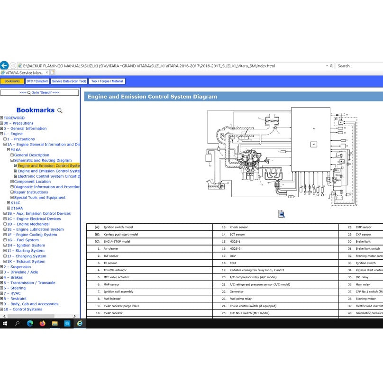Refresh the page using the reload icon
This screenshot has height=383, width=383.
(x=331, y=66)
